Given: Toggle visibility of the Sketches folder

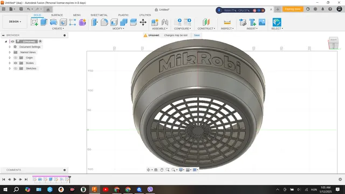Looking at the screenshot, I should click(x=16, y=68).
